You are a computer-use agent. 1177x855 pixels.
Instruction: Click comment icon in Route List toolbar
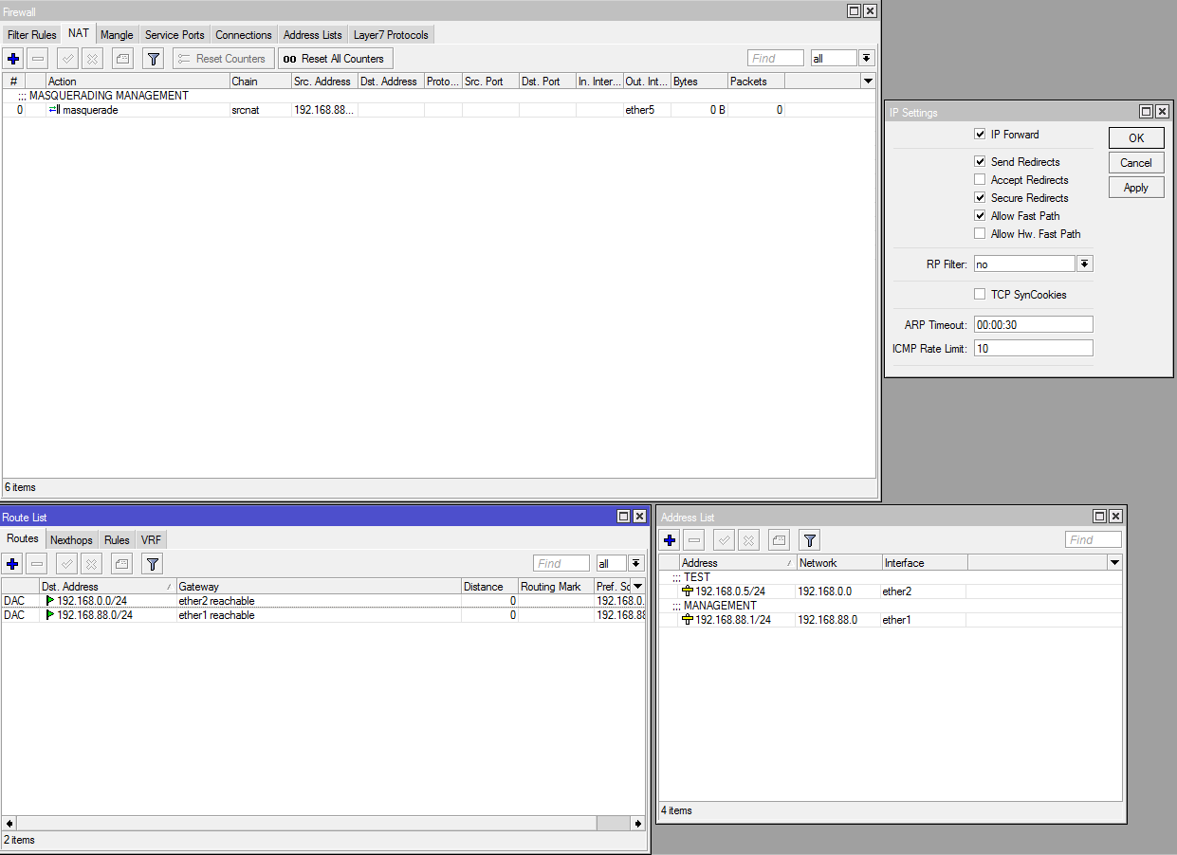tap(122, 564)
